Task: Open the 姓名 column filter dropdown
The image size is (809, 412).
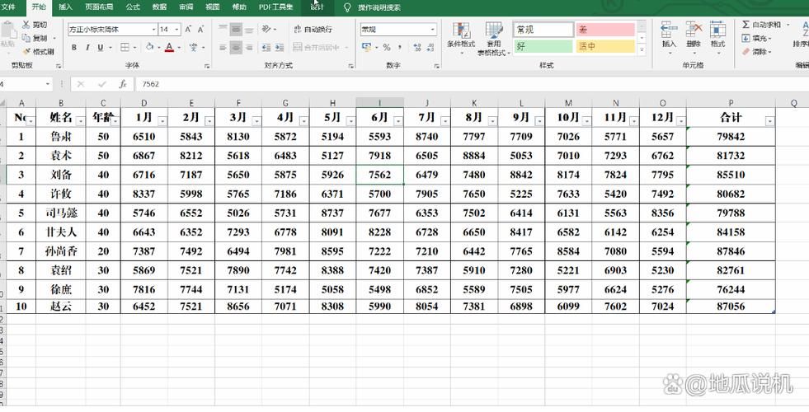Action: pyautogui.click(x=80, y=120)
